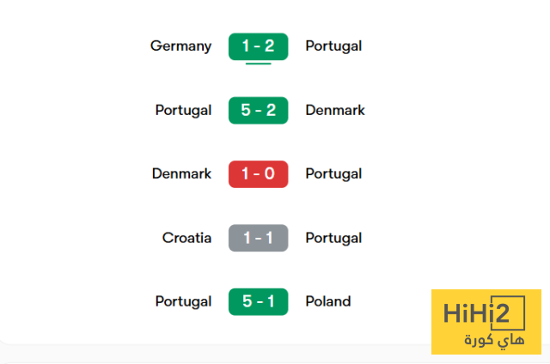
Task: Click the Germany team name
Action: [x=180, y=46]
